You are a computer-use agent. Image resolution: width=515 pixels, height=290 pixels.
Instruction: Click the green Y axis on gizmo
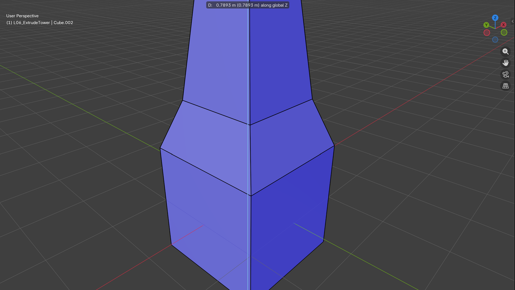click(486, 25)
